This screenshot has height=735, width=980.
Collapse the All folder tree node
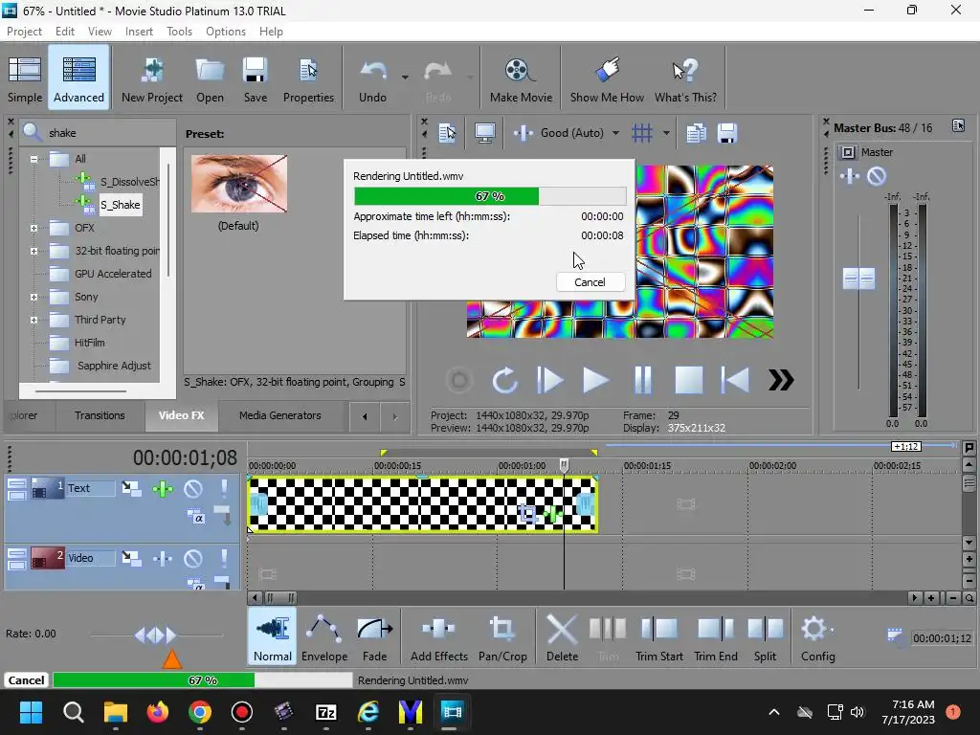click(33, 159)
